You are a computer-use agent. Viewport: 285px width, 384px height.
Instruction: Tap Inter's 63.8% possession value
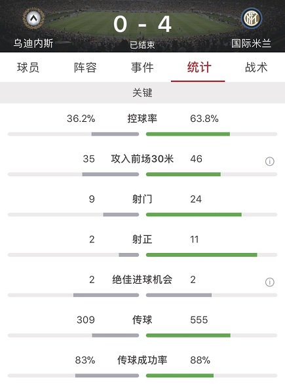pyautogui.click(x=204, y=119)
